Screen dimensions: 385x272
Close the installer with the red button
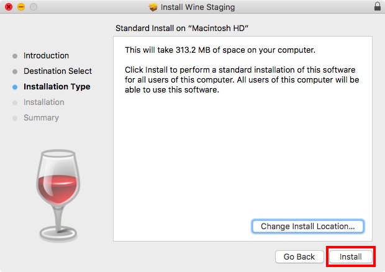tap(8, 7)
